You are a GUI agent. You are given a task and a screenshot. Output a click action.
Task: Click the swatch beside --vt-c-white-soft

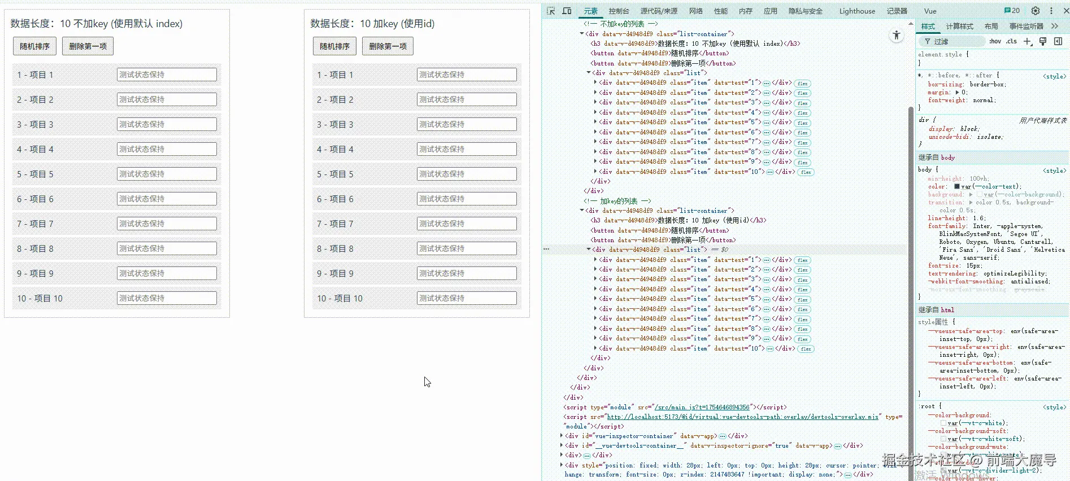pyautogui.click(x=943, y=439)
